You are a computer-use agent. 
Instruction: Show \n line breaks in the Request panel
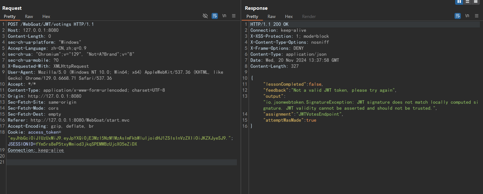[224, 16]
